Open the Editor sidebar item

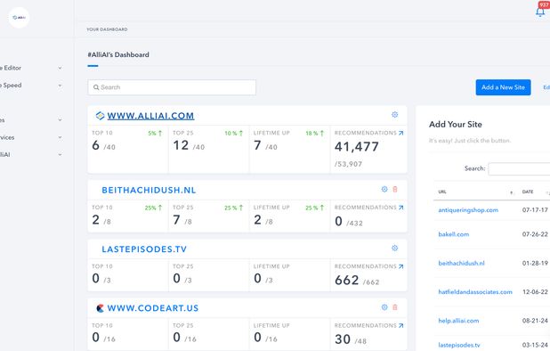click(x=11, y=68)
